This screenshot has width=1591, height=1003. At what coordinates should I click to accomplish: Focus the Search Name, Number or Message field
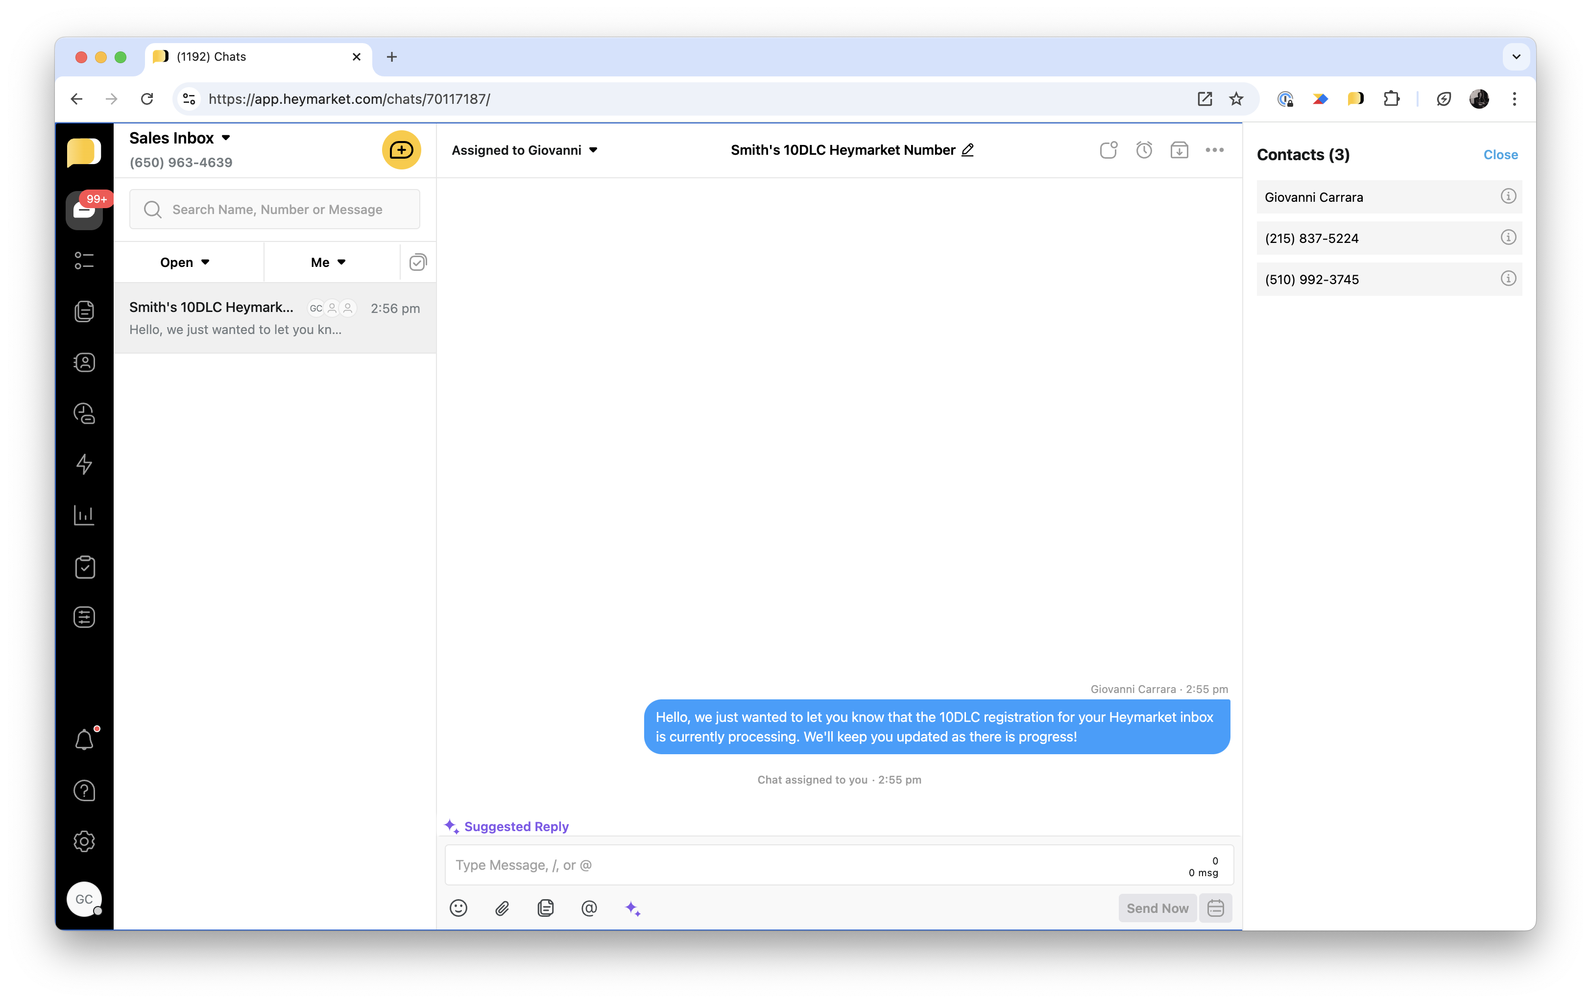click(x=275, y=210)
